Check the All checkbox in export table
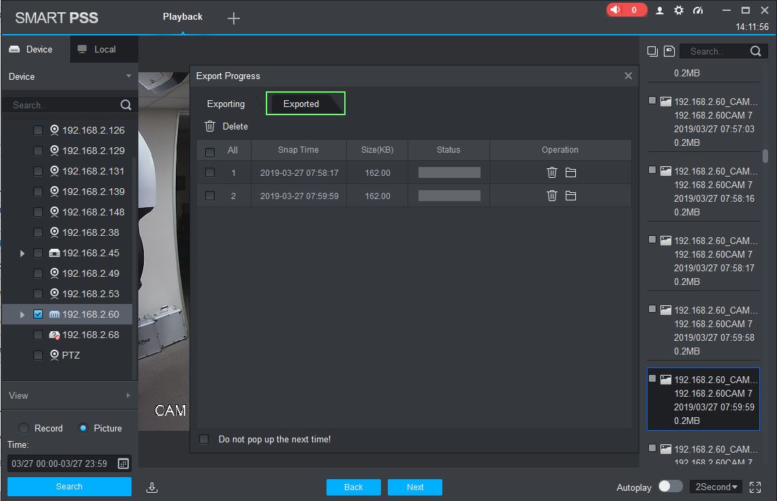This screenshot has width=777, height=501. point(210,152)
